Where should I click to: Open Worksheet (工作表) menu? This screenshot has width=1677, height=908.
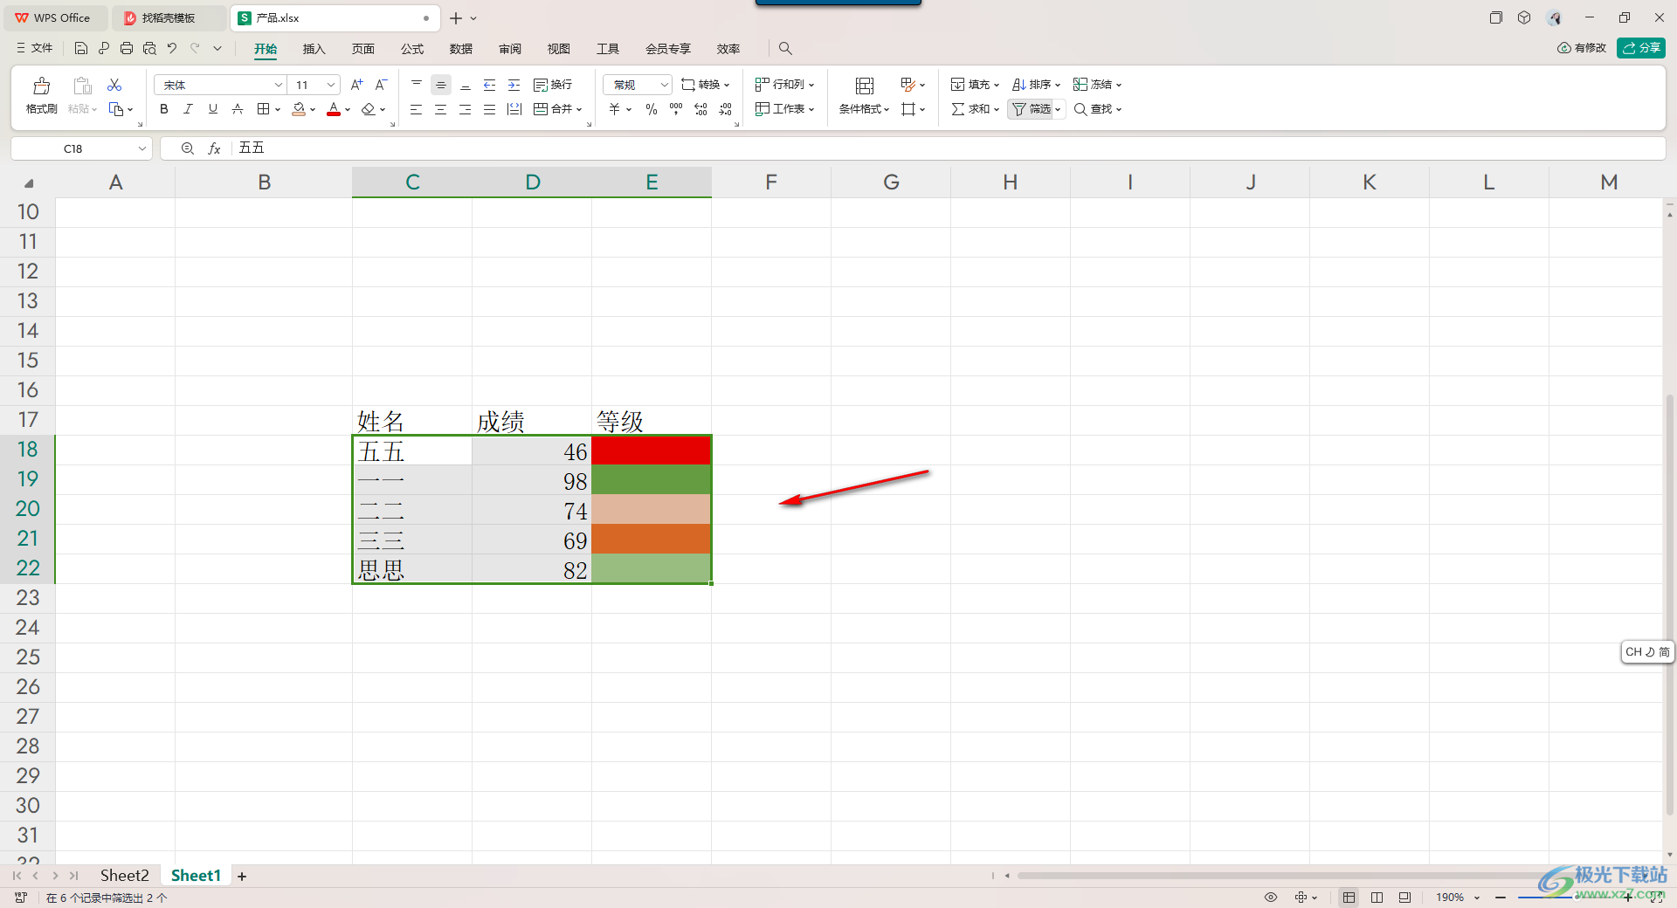[784, 109]
